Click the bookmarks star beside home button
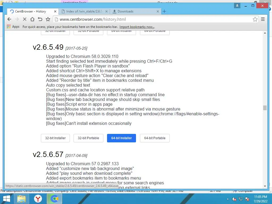The width and height of the screenshot is (272, 204). click(x=48, y=19)
